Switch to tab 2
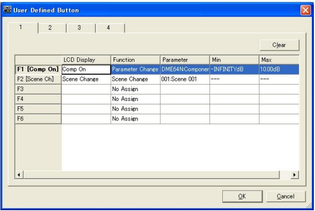 52,28
